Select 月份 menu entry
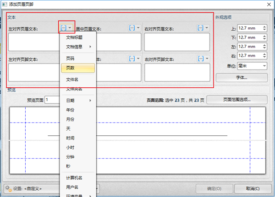 coord(78,119)
